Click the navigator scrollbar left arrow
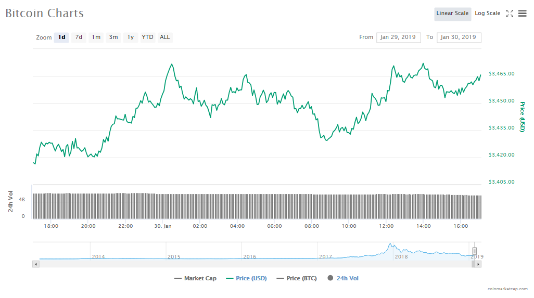This screenshot has width=534, height=298. click(36, 264)
